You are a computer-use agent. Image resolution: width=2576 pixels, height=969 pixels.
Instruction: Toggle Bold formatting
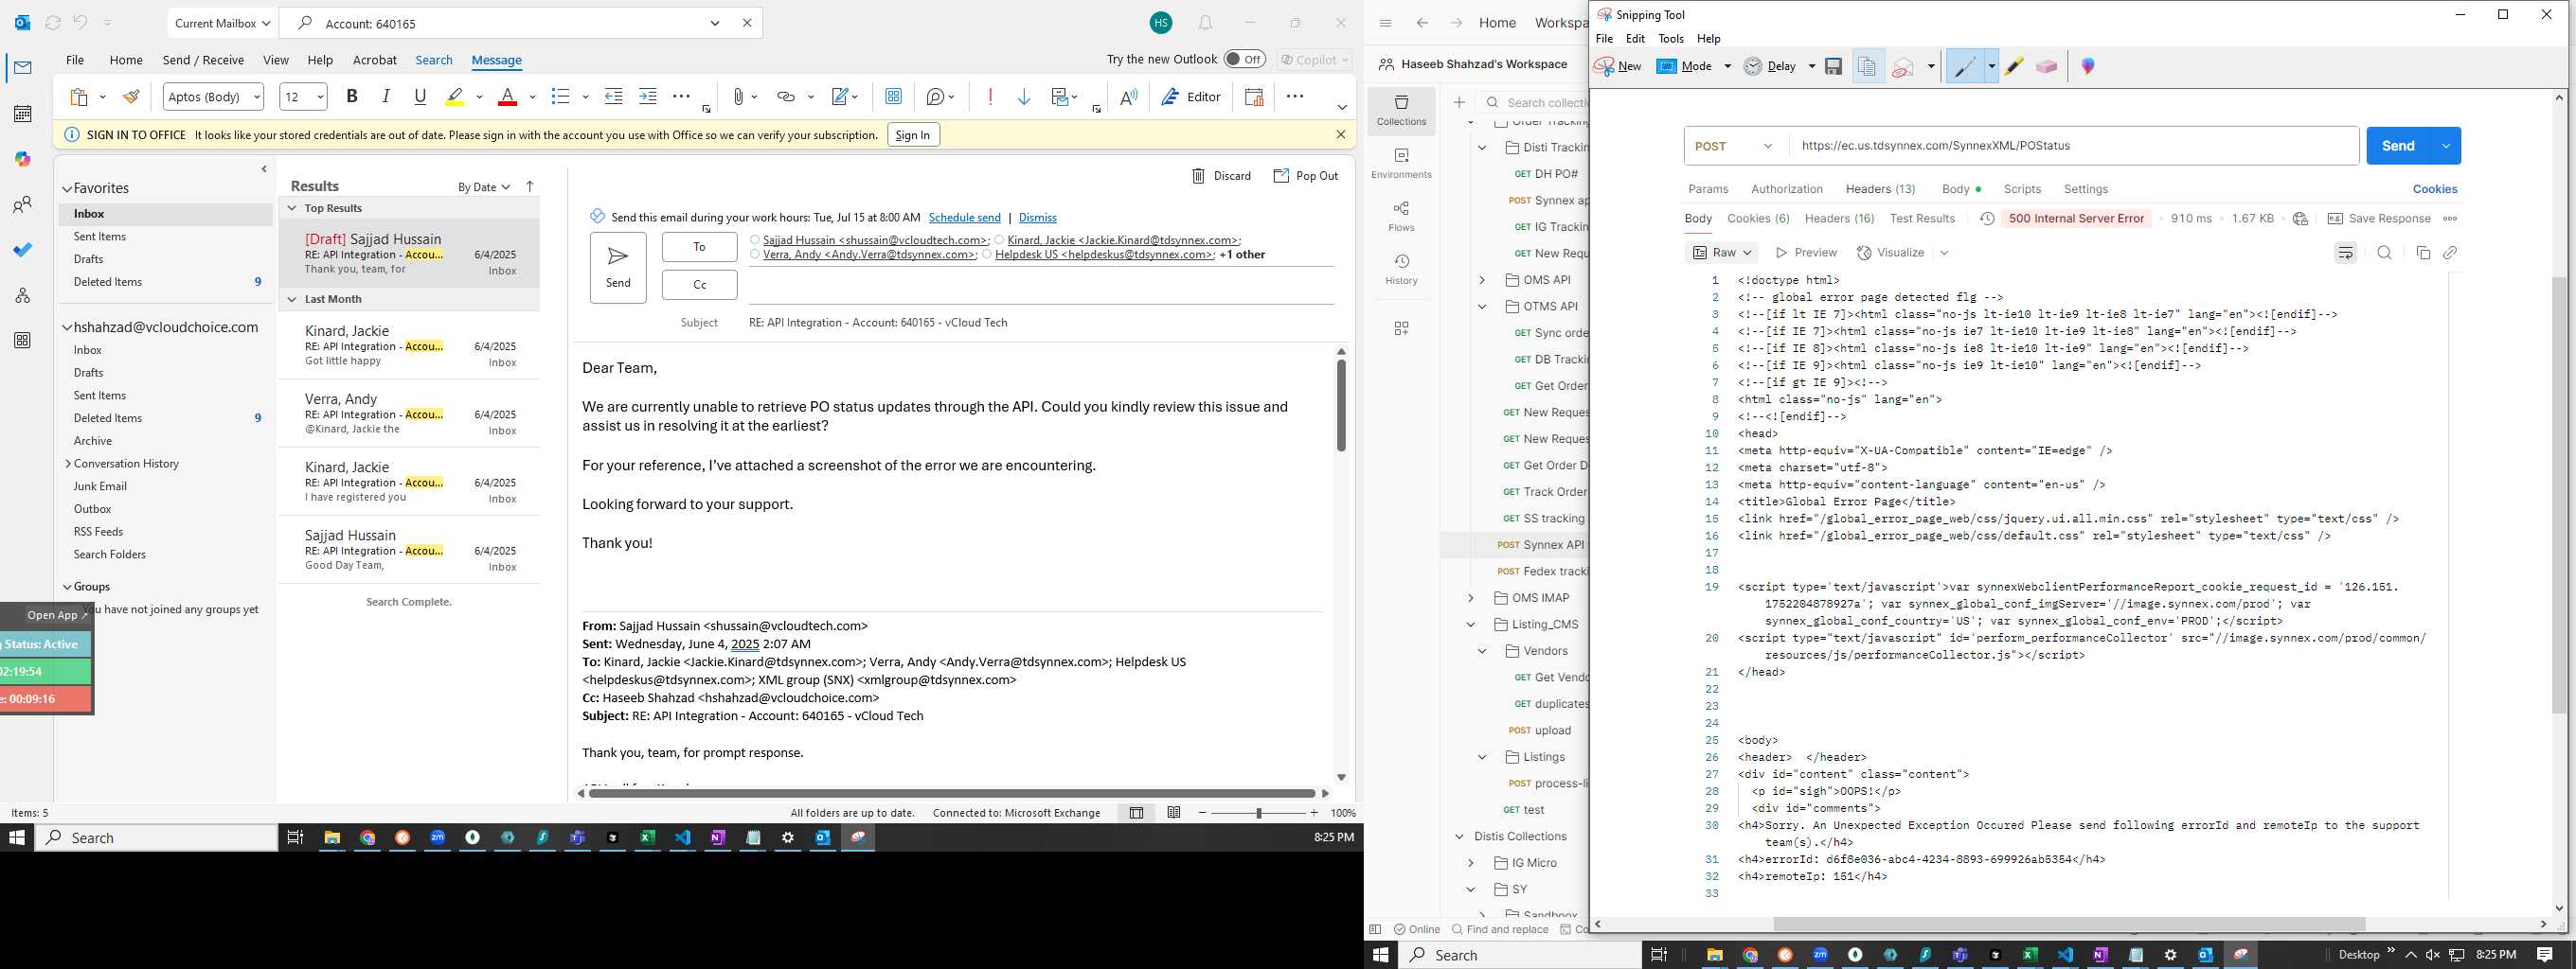pyautogui.click(x=352, y=97)
